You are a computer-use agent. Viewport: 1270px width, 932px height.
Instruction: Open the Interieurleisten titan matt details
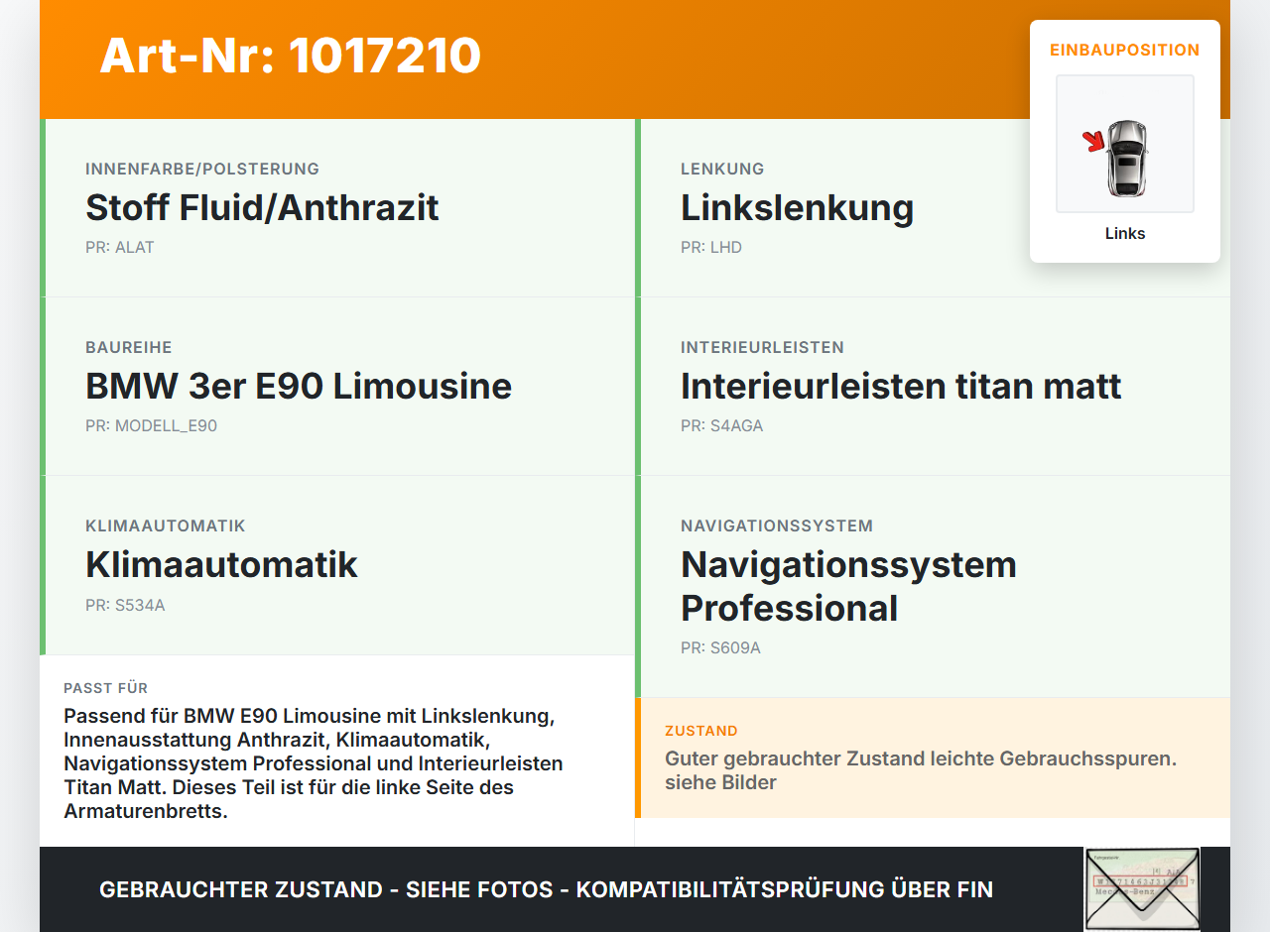(x=901, y=386)
